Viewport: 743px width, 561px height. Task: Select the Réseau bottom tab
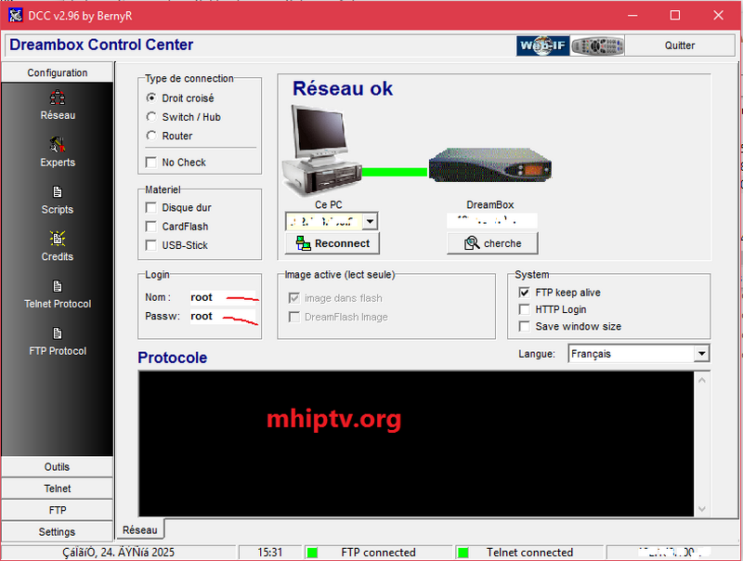tap(140, 529)
